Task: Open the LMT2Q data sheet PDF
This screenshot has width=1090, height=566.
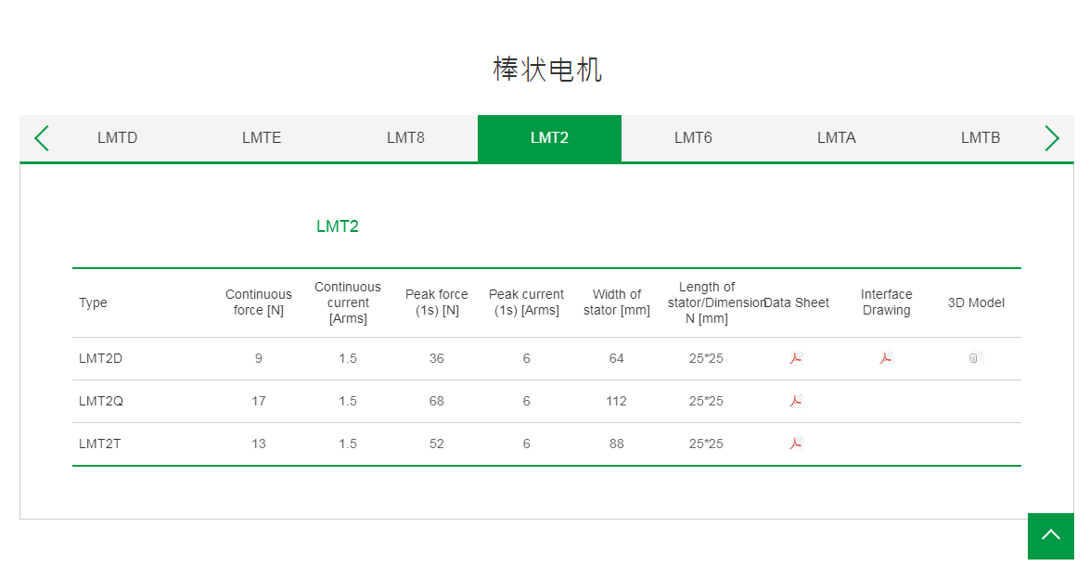Action: tap(795, 401)
